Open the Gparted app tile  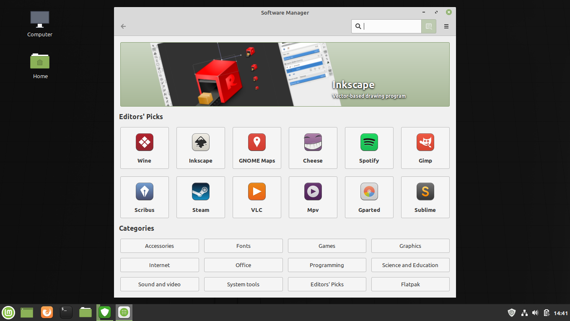tap(369, 197)
